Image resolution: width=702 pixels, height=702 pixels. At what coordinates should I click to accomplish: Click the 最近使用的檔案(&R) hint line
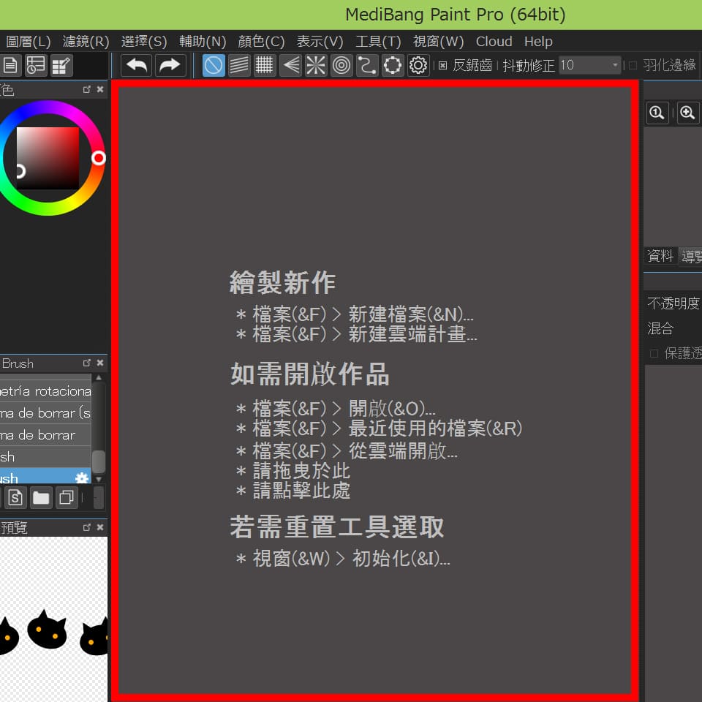(x=379, y=429)
